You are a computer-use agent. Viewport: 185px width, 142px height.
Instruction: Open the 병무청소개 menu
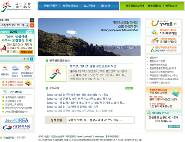pos(171,6)
